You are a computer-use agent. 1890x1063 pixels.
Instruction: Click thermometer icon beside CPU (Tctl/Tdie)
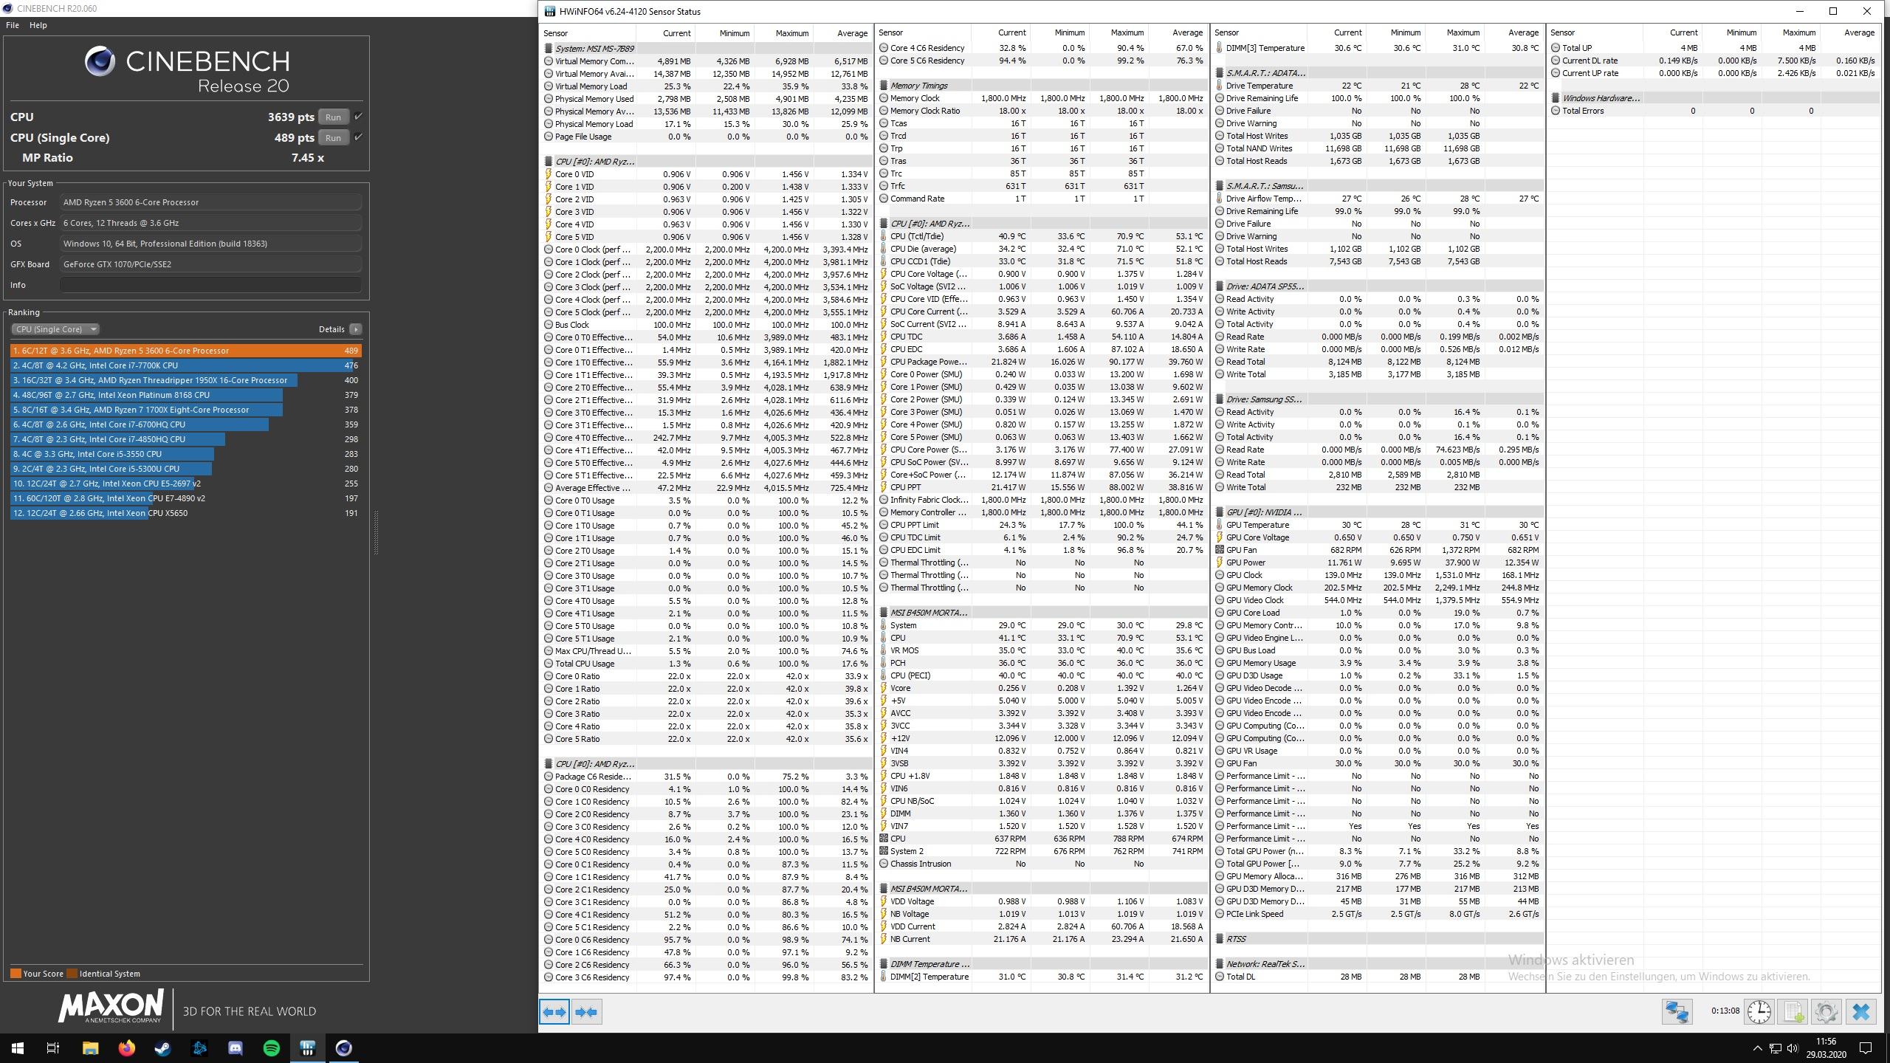[x=884, y=236]
